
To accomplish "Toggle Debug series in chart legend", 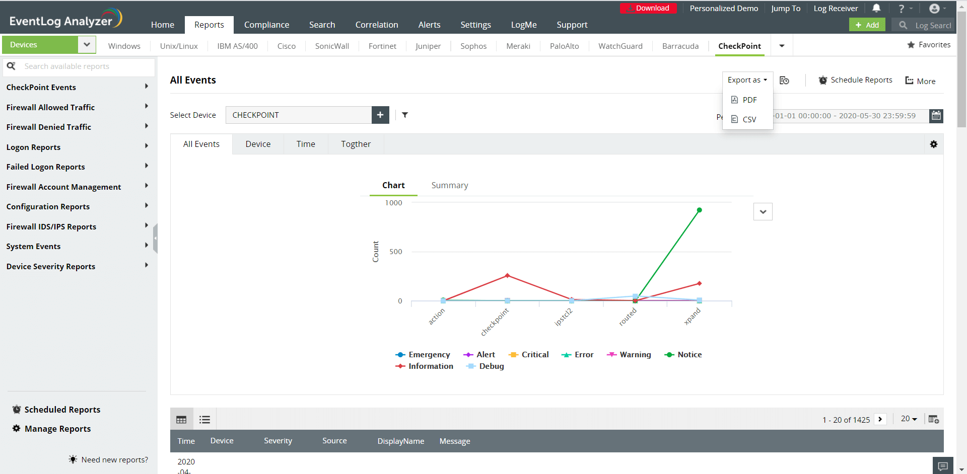I will tap(485, 366).
